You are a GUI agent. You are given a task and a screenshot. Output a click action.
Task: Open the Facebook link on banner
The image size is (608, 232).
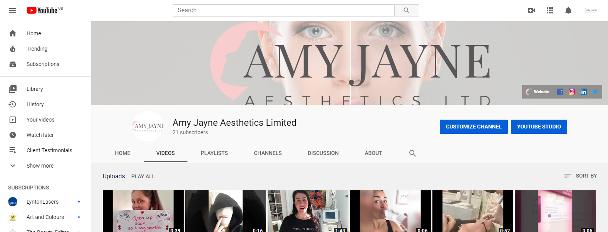point(560,92)
